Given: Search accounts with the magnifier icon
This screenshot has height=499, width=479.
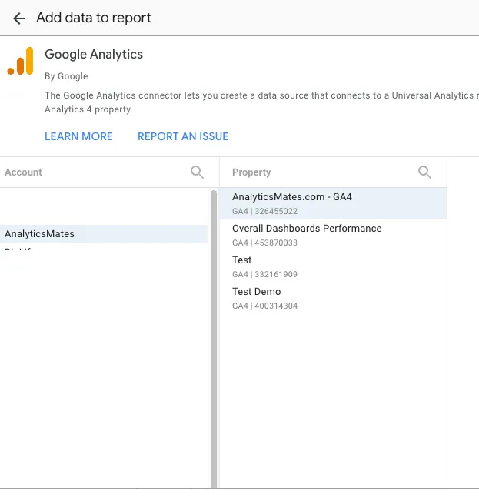Looking at the screenshot, I should 197,172.
